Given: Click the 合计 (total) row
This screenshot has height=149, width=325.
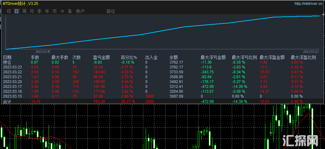Looking at the screenshot, I should pyautogui.click(x=7, y=101).
